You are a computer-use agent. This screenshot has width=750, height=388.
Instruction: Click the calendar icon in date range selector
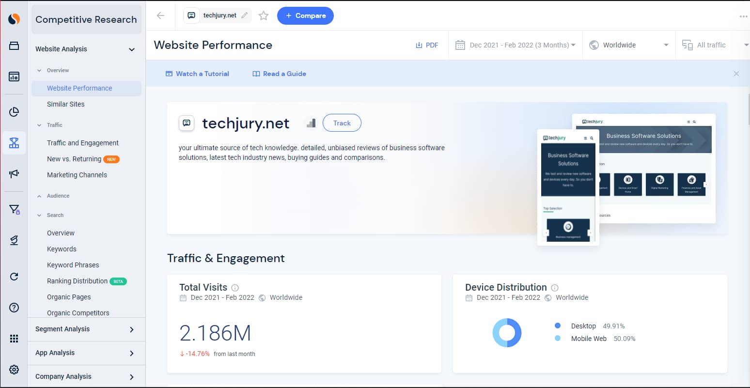click(460, 45)
